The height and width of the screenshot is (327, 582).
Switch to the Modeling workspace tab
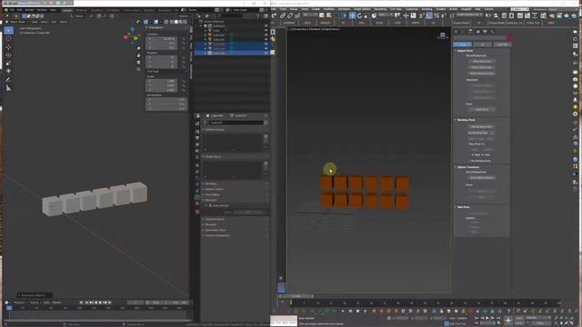81,10
